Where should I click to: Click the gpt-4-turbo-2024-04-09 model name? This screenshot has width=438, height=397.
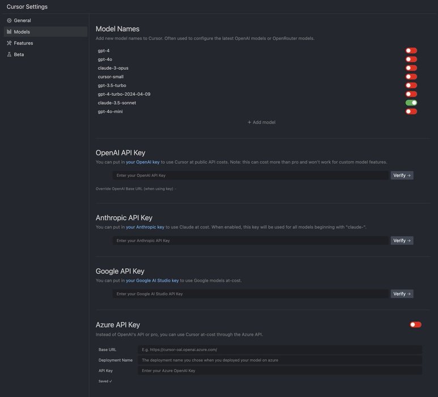[x=124, y=94]
